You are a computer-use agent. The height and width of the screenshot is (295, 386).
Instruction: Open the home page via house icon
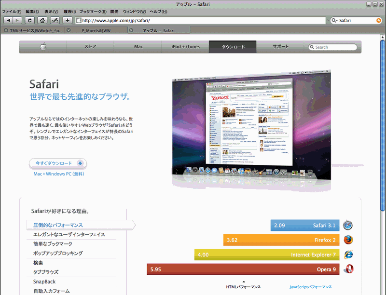pyautogui.click(x=42, y=20)
